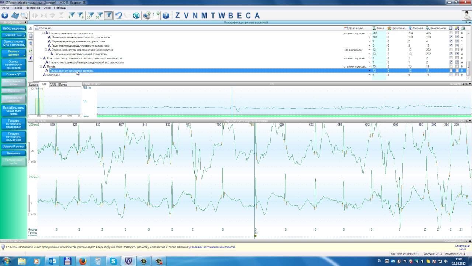Open dropdown arrow in чсс в эпизоде row

coord(369,50)
